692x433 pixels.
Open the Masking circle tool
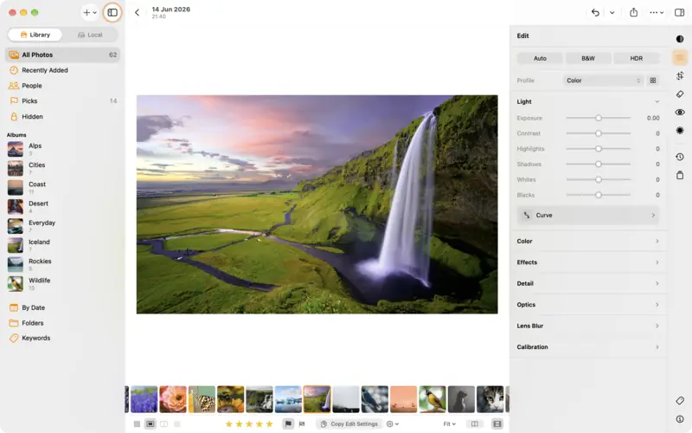click(x=680, y=131)
